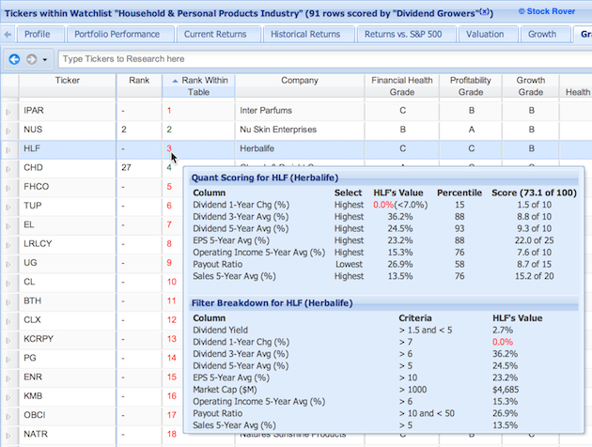
Task: Switch to the Profile tab
Action: click(x=40, y=34)
